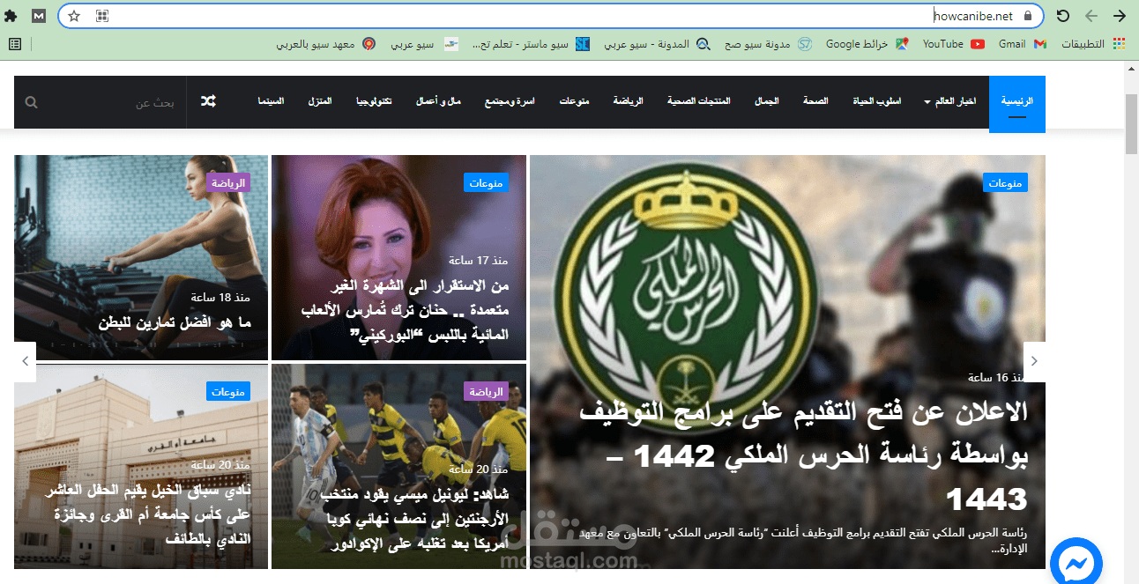Screen dimensions: 1139x584
Task: Click the page vertical scrollbar thumb
Action: tap(1132, 123)
